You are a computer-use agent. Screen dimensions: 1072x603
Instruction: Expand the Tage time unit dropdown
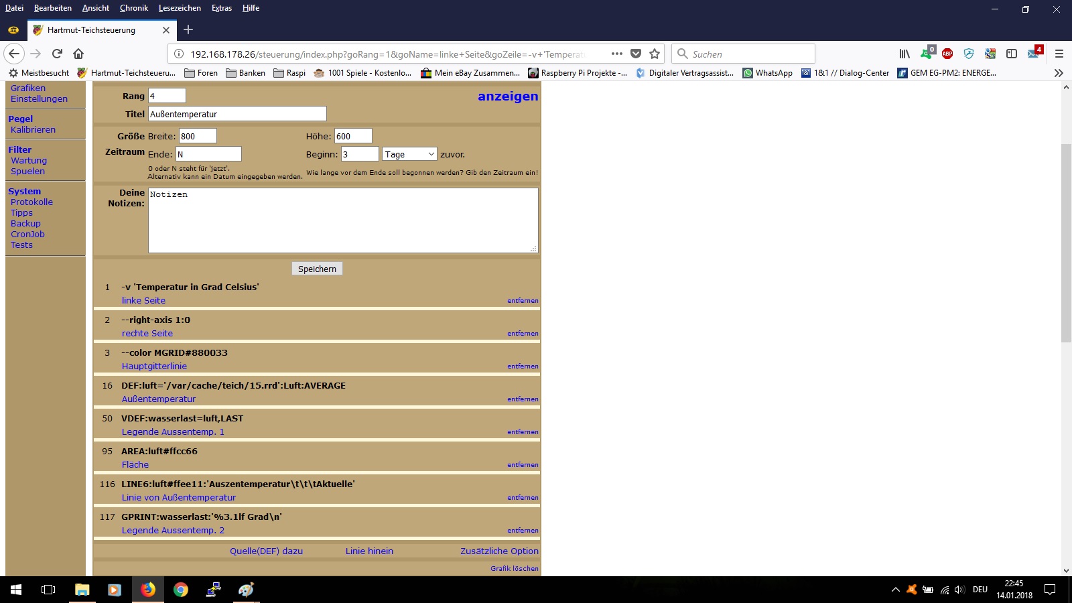pos(409,154)
